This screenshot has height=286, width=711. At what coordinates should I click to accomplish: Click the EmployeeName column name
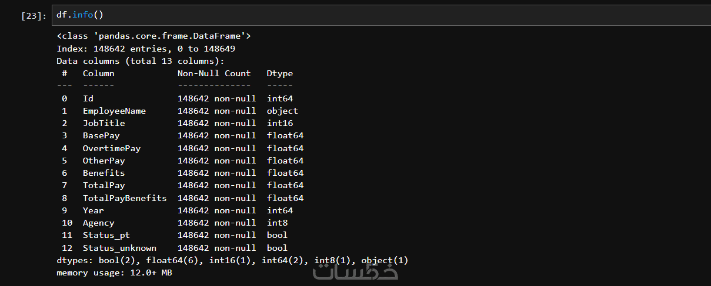[x=114, y=111]
